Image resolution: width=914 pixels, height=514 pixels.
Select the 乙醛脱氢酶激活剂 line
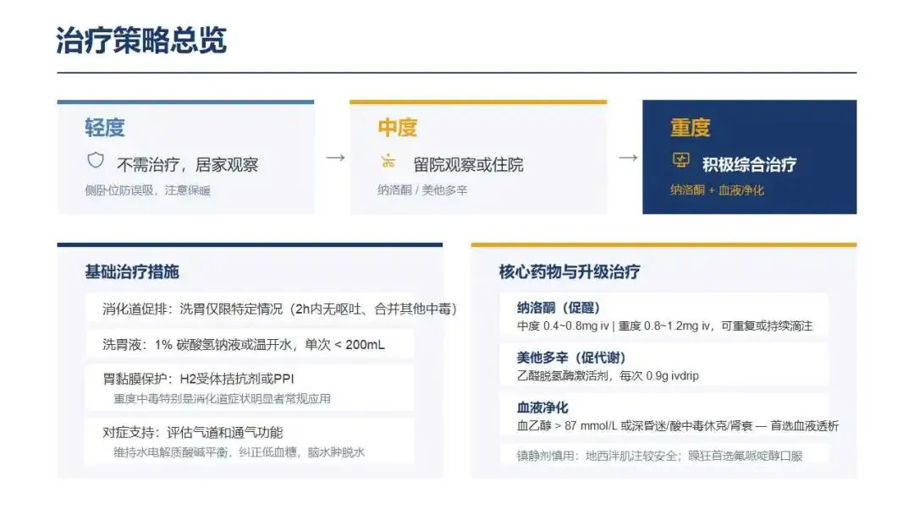click(x=608, y=376)
